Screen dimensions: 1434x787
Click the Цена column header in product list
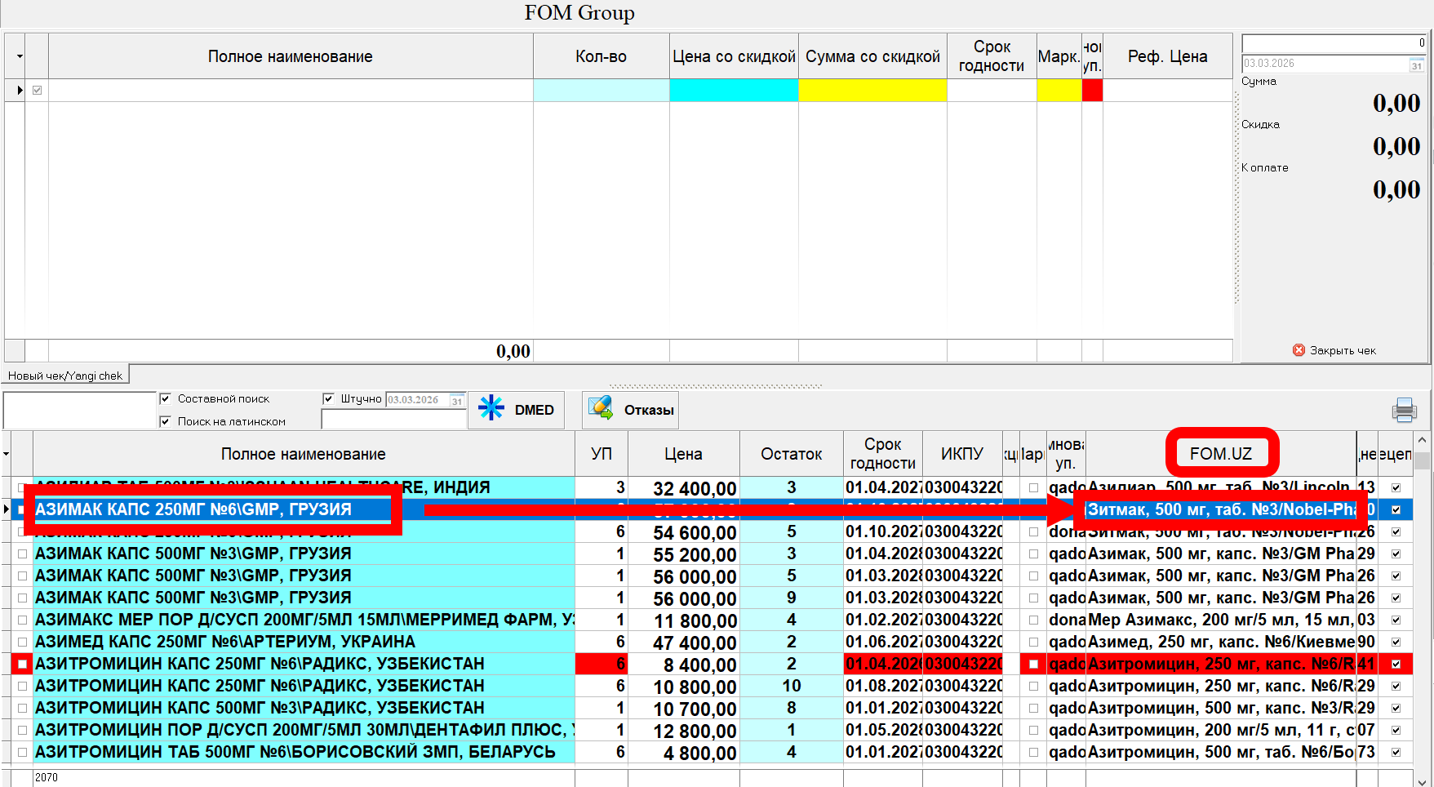tap(682, 454)
